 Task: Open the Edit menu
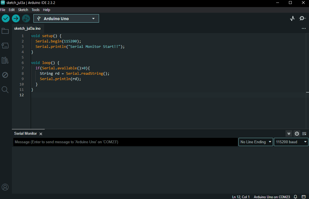[x=12, y=10]
